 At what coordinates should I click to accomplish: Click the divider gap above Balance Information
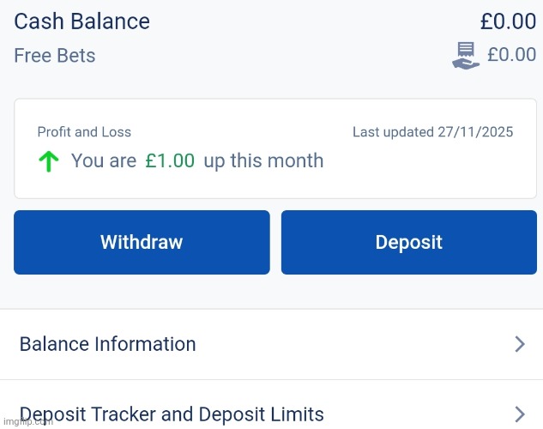click(x=271, y=293)
